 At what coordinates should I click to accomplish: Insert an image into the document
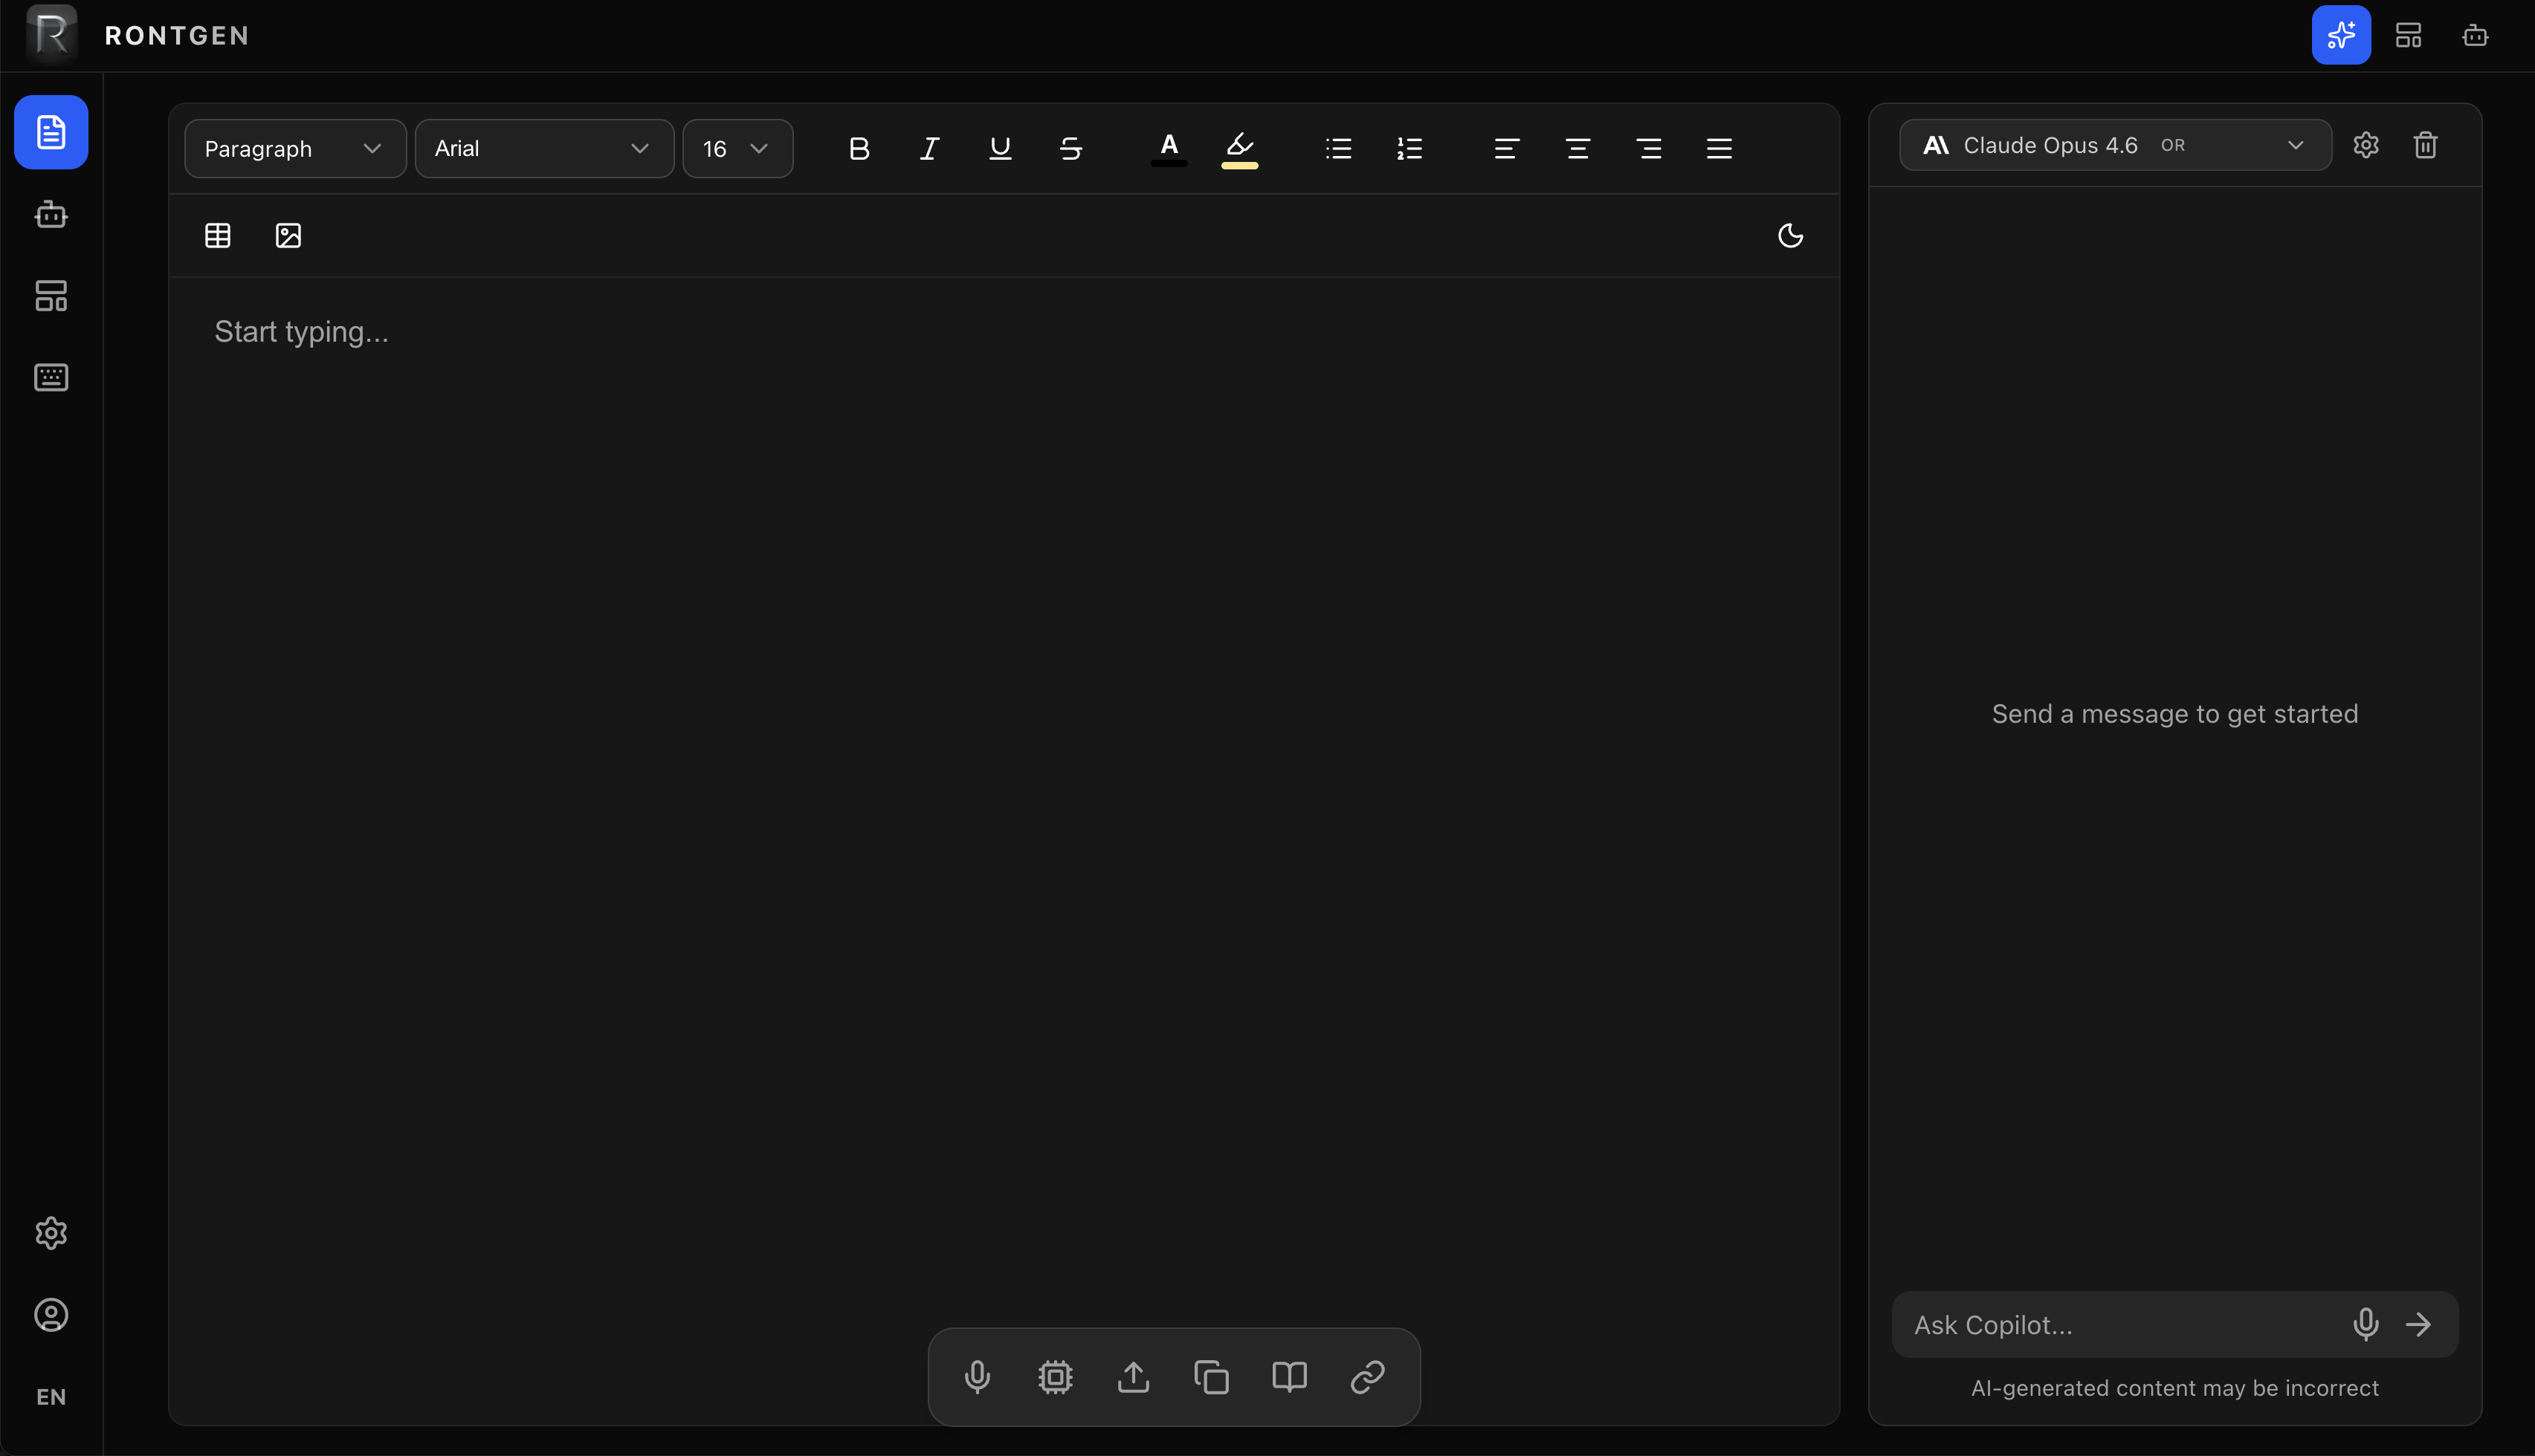[288, 235]
